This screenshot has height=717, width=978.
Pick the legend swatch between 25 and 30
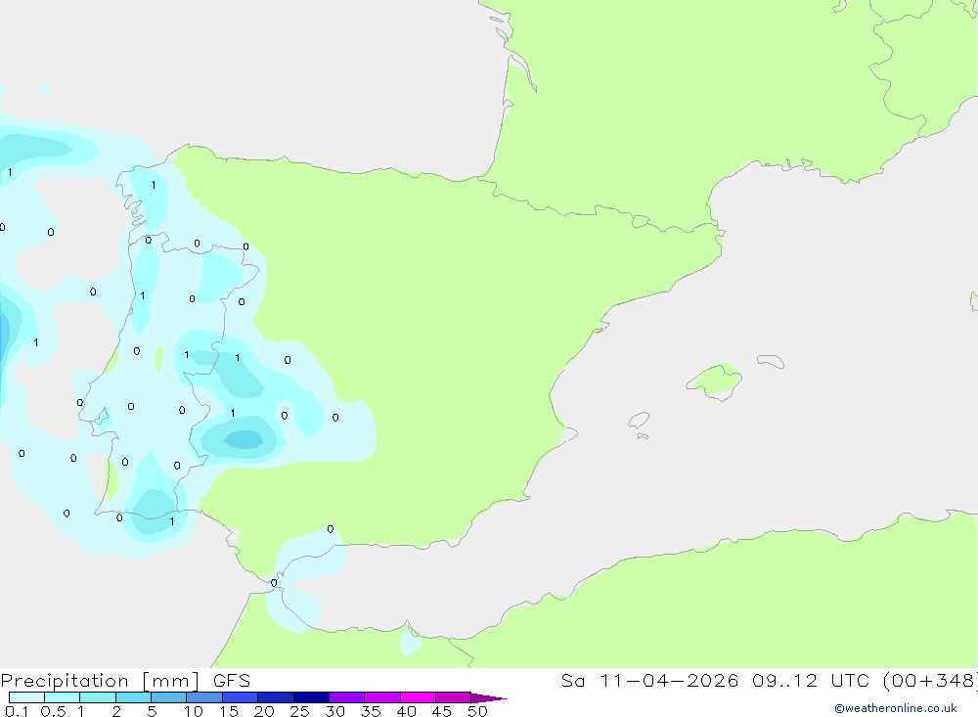[311, 697]
